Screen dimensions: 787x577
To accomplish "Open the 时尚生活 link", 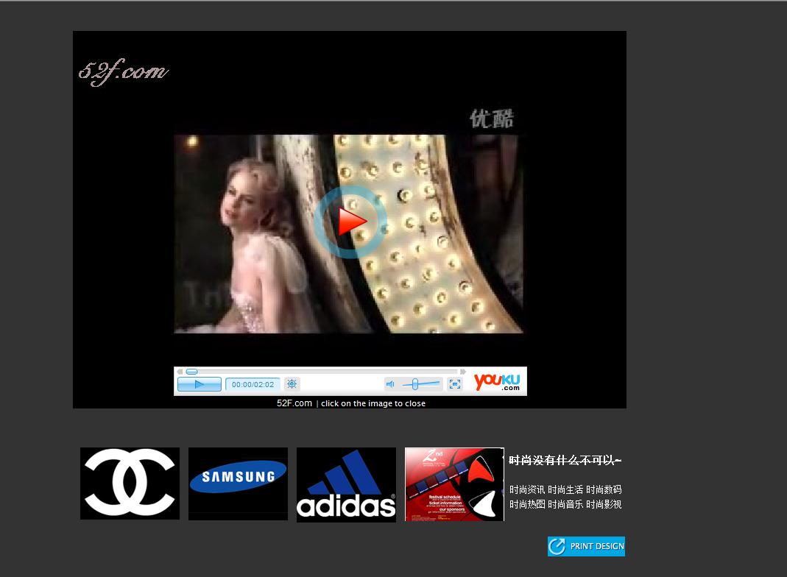I will [x=565, y=489].
